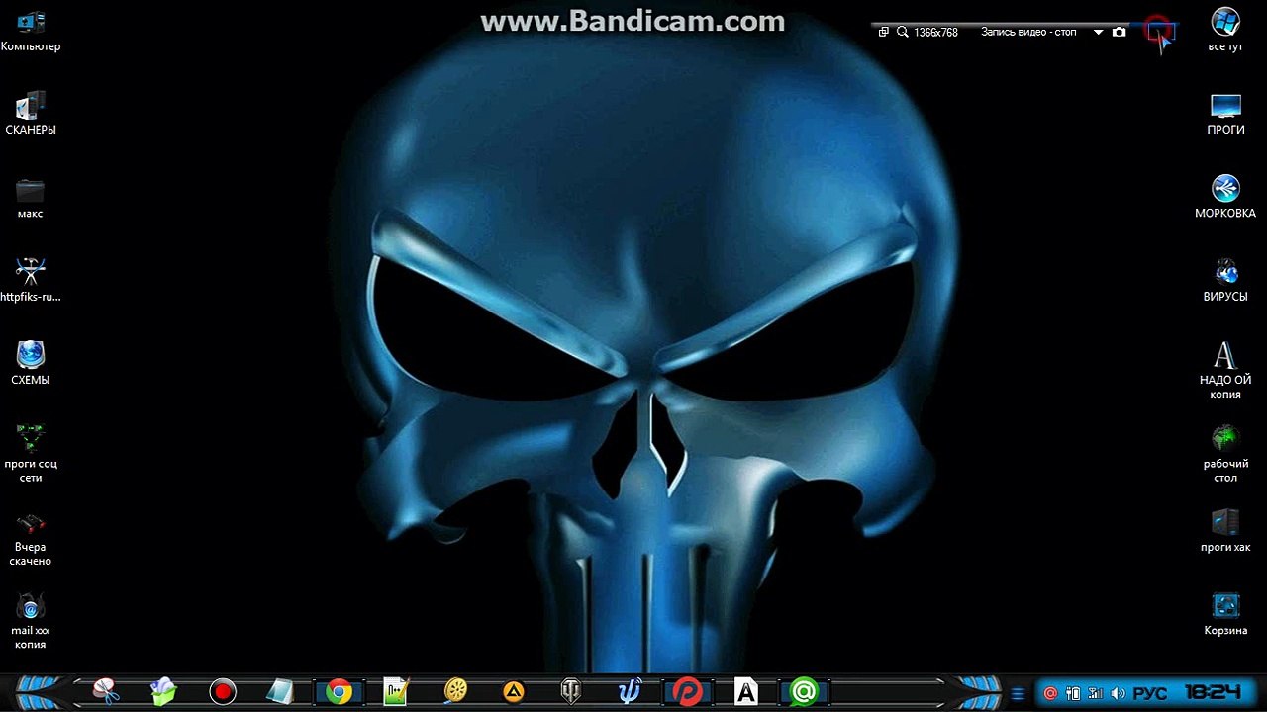This screenshot has width=1267, height=712.
Task: Click the yellow round wheel taskbar icon
Action: pyautogui.click(x=455, y=691)
